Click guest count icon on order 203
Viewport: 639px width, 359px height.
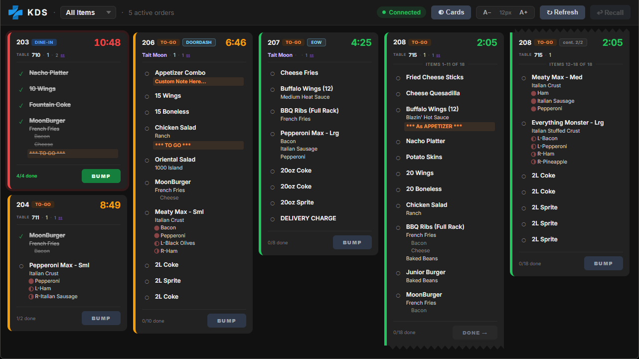pos(62,55)
